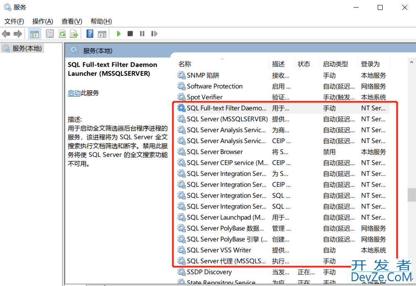Select the SQL Server VSS Writer name
The width and height of the screenshot is (416, 286).
coord(219,250)
